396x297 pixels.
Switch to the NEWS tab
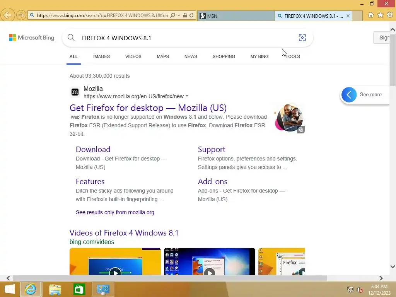191,56
